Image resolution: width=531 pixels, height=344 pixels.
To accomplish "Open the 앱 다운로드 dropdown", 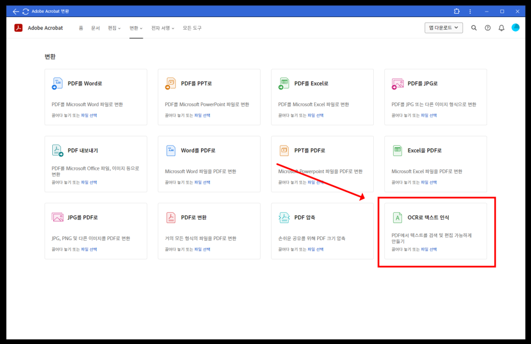I will tap(444, 28).
